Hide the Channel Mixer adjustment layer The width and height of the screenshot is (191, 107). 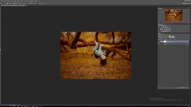(x=159, y=42)
